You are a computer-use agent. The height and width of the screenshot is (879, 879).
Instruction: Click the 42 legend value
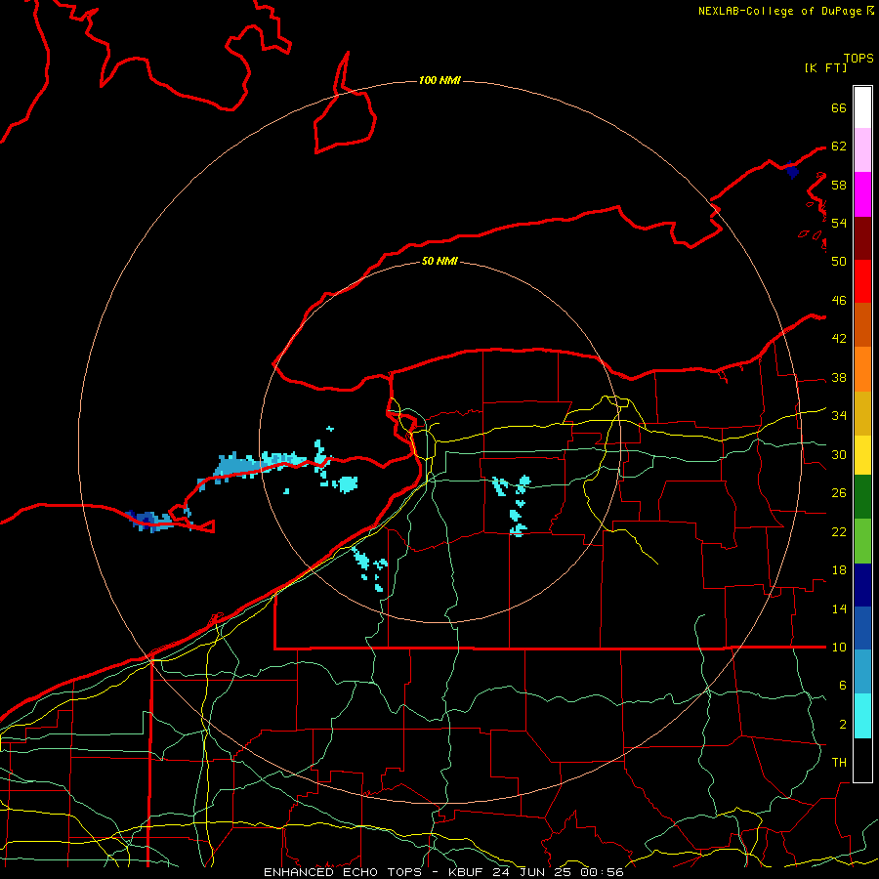pyautogui.click(x=839, y=339)
